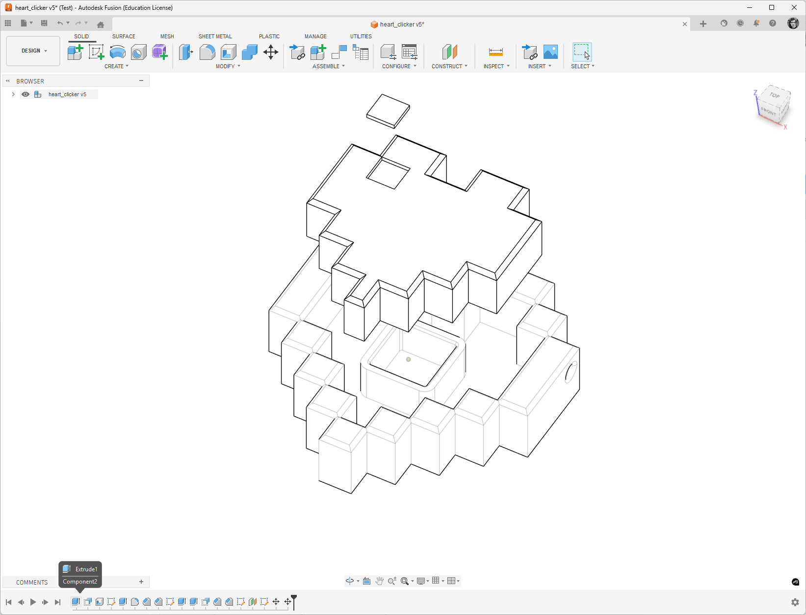
Task: Click the Insert Derive link icon
Action: point(529,52)
